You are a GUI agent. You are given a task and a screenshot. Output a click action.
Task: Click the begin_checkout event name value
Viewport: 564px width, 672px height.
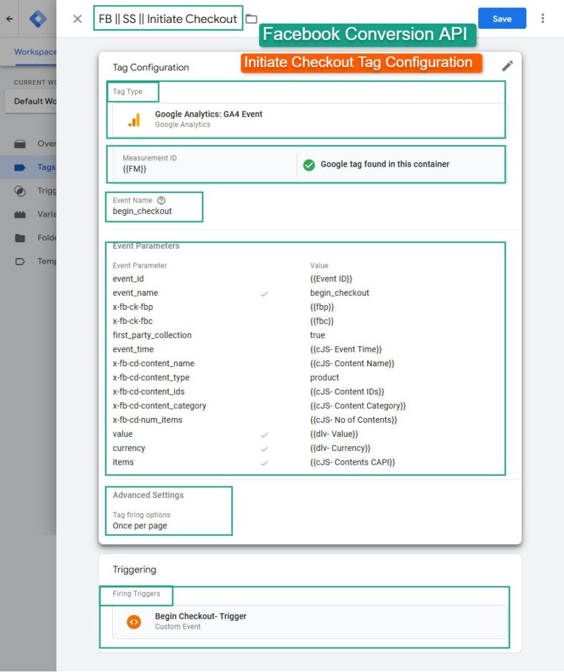pyautogui.click(x=142, y=211)
